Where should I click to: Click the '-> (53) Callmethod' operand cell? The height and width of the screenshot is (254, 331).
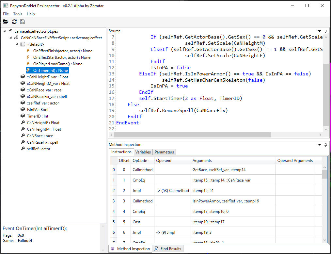(x=172, y=190)
